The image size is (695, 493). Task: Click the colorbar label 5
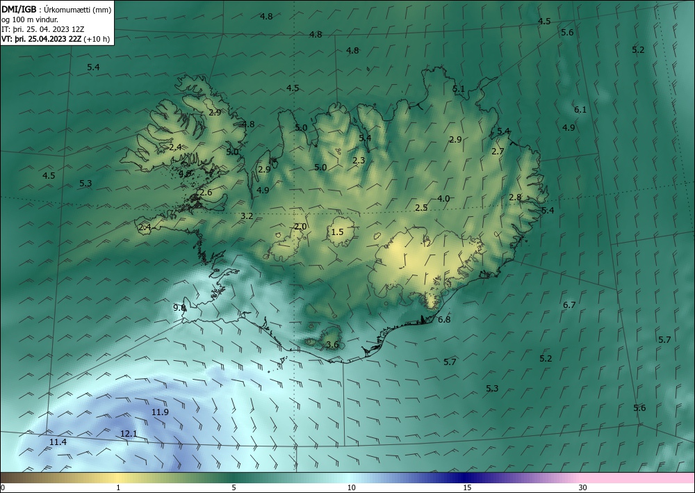tap(234, 488)
